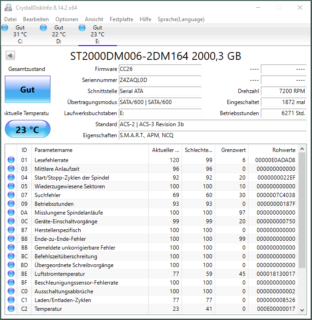
Task: Click the 23 °C temperature button
Action: 28,129
